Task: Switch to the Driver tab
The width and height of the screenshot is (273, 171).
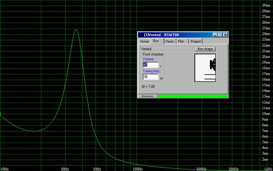Action: (x=145, y=42)
